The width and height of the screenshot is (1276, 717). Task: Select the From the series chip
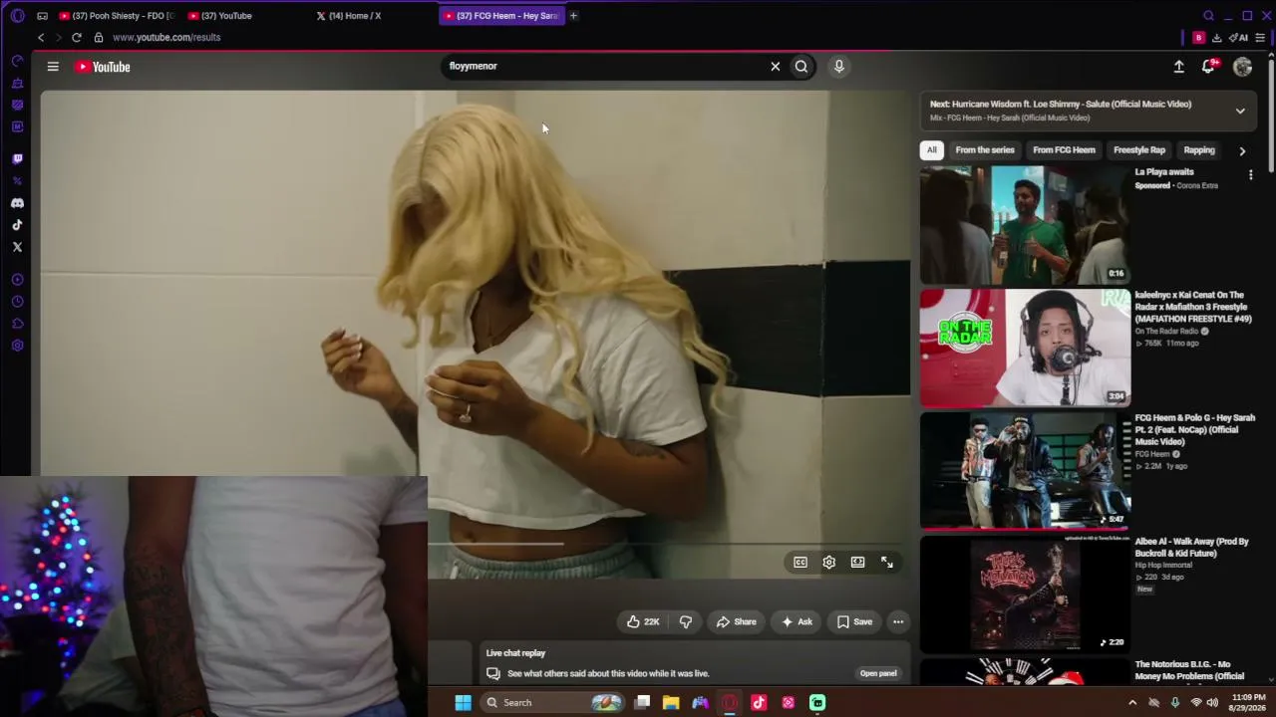[x=985, y=150]
